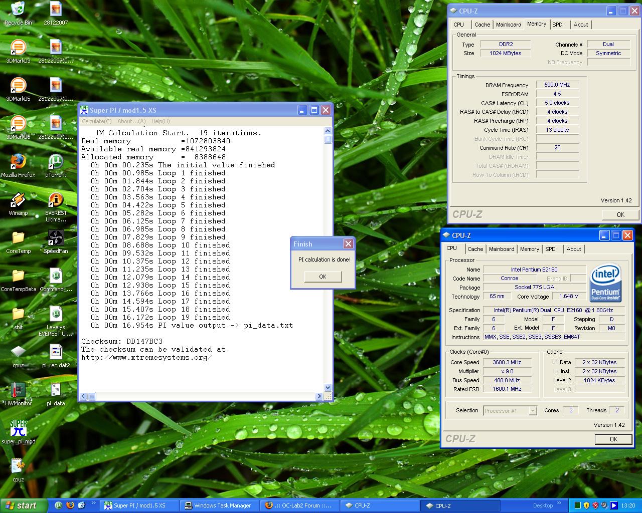Open the Windows start button
The height and width of the screenshot is (513, 642).
(24, 505)
